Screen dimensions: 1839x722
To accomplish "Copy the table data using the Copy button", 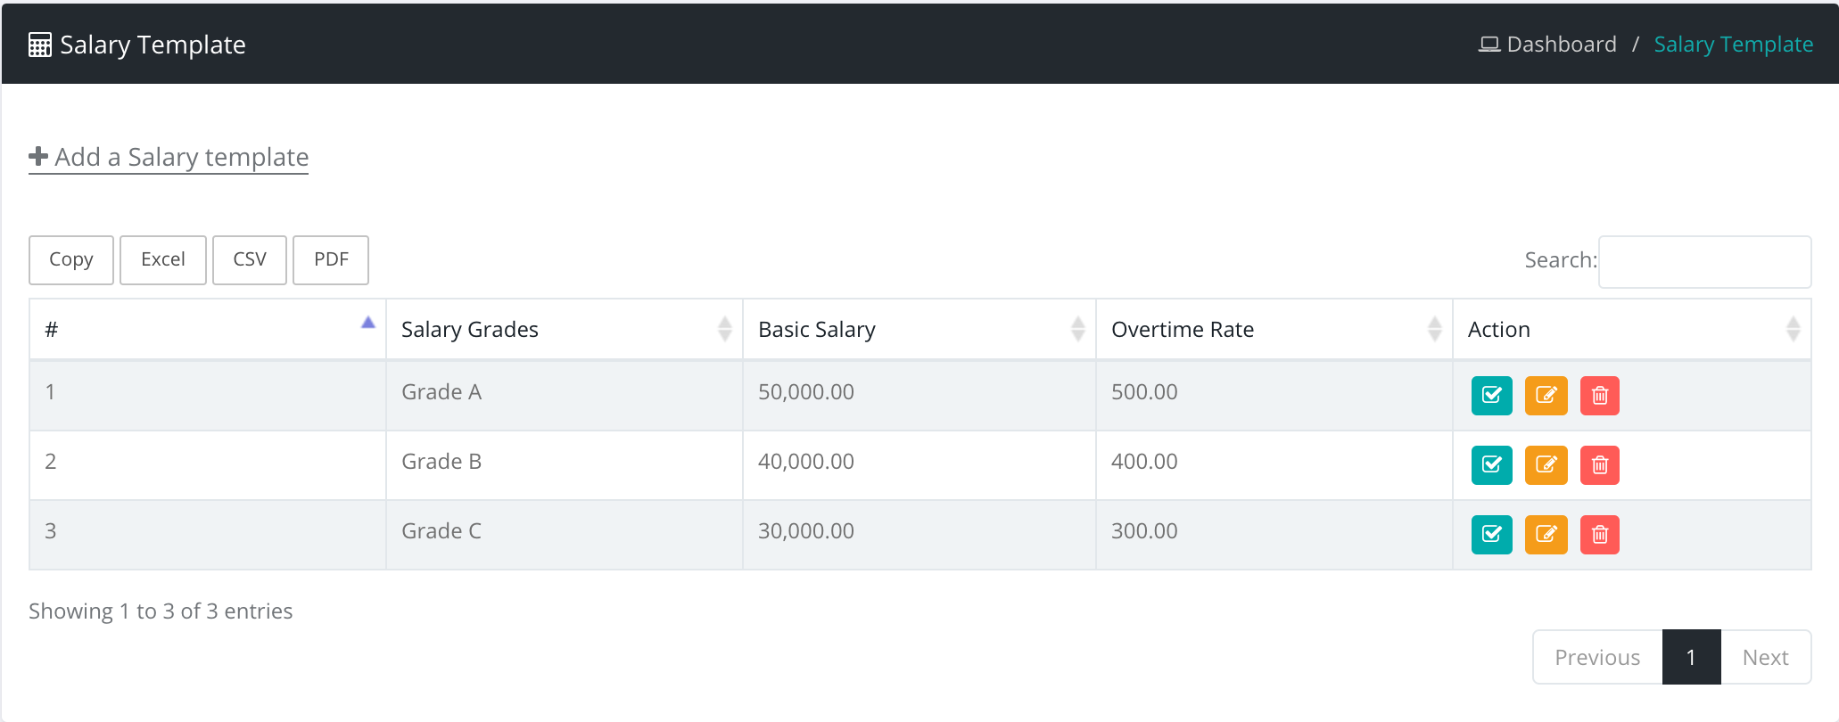I will (x=71, y=259).
